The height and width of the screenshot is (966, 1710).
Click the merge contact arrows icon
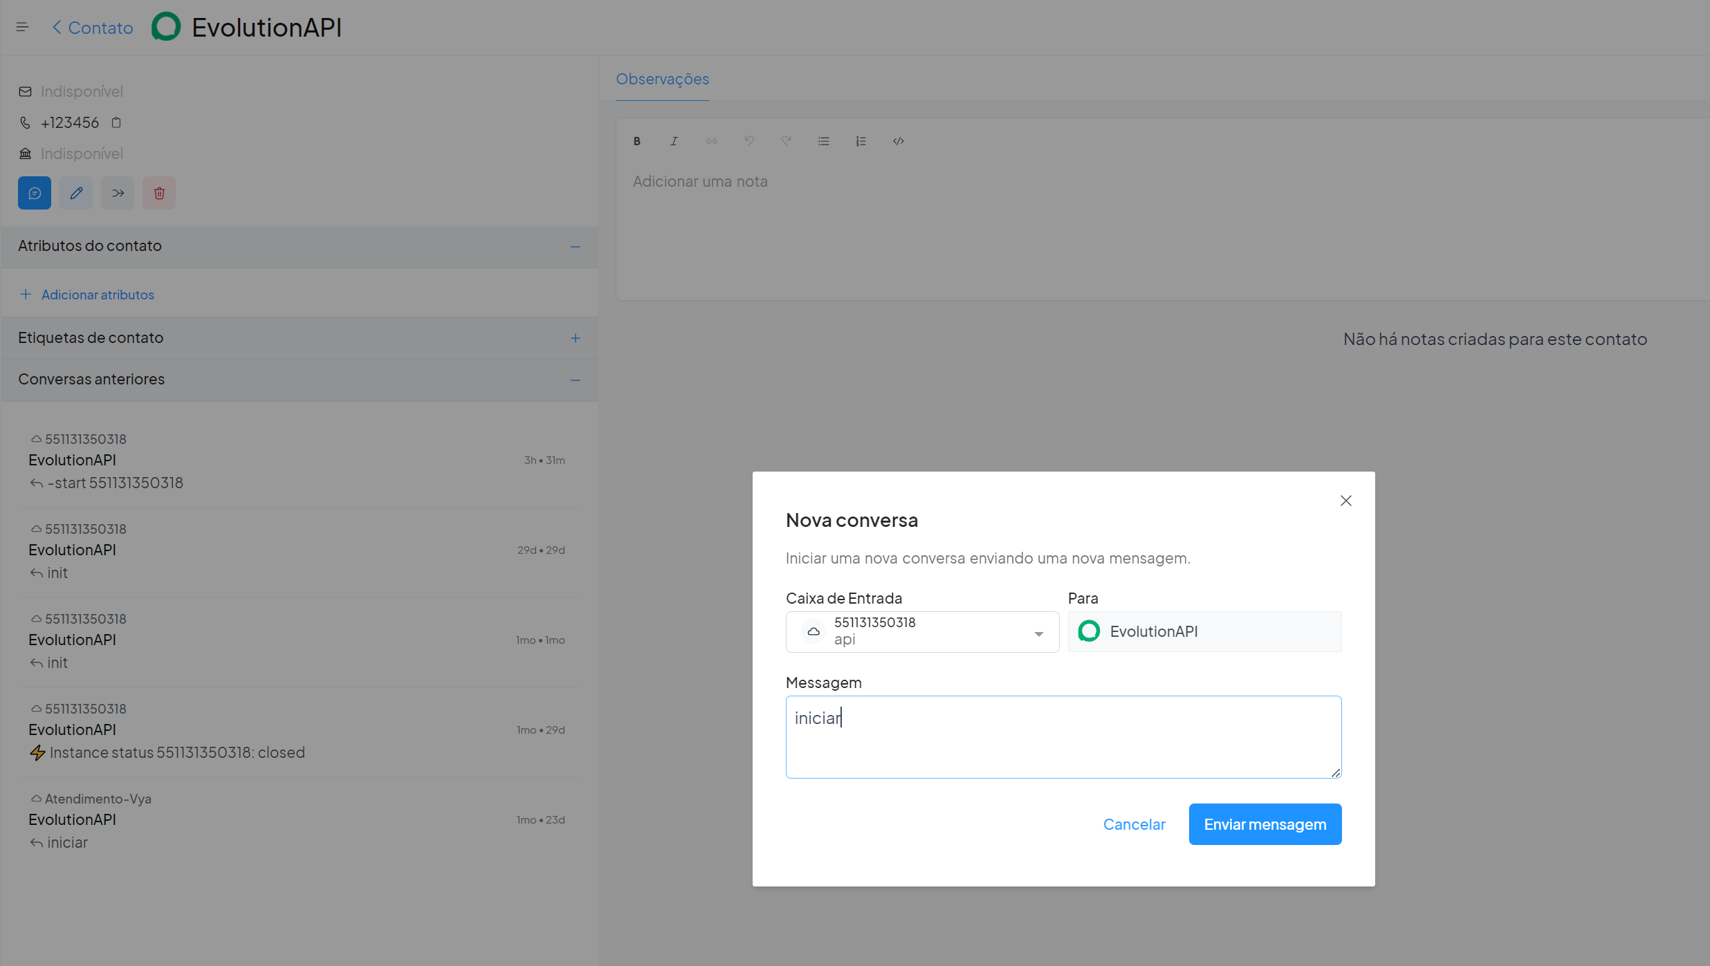point(118,193)
